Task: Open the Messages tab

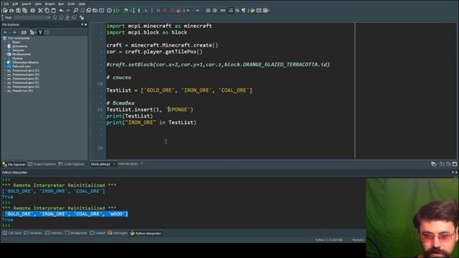Action: (118, 233)
